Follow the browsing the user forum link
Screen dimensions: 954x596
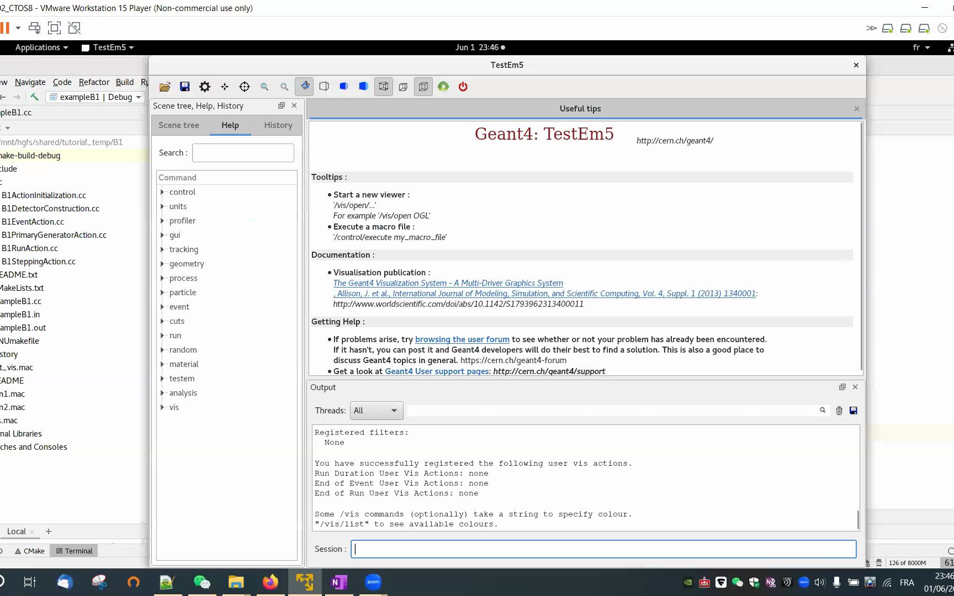462,339
